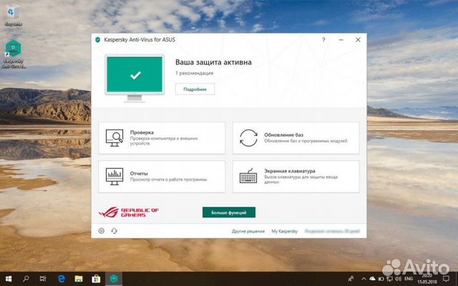This screenshot has width=458, height=286.
Task: Click the 1 рекомендация text
Action: tap(194, 73)
